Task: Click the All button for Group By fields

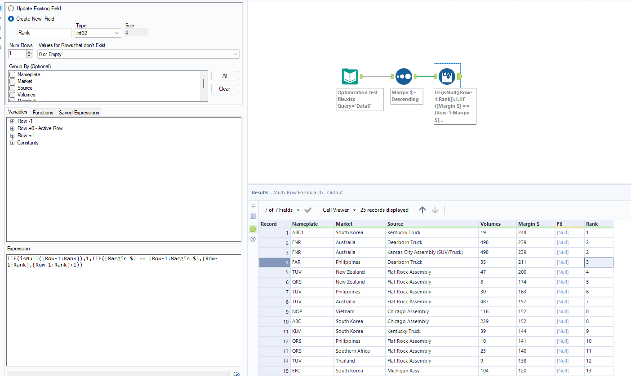Action: pyautogui.click(x=225, y=75)
